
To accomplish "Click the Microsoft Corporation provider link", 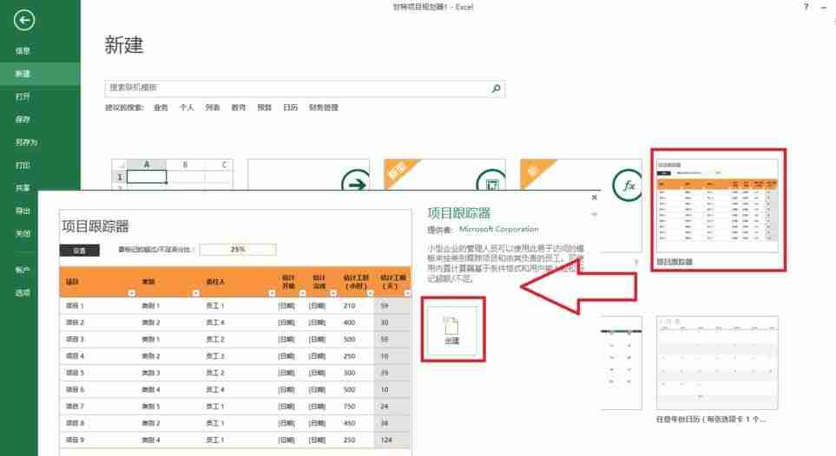I will pyautogui.click(x=498, y=229).
